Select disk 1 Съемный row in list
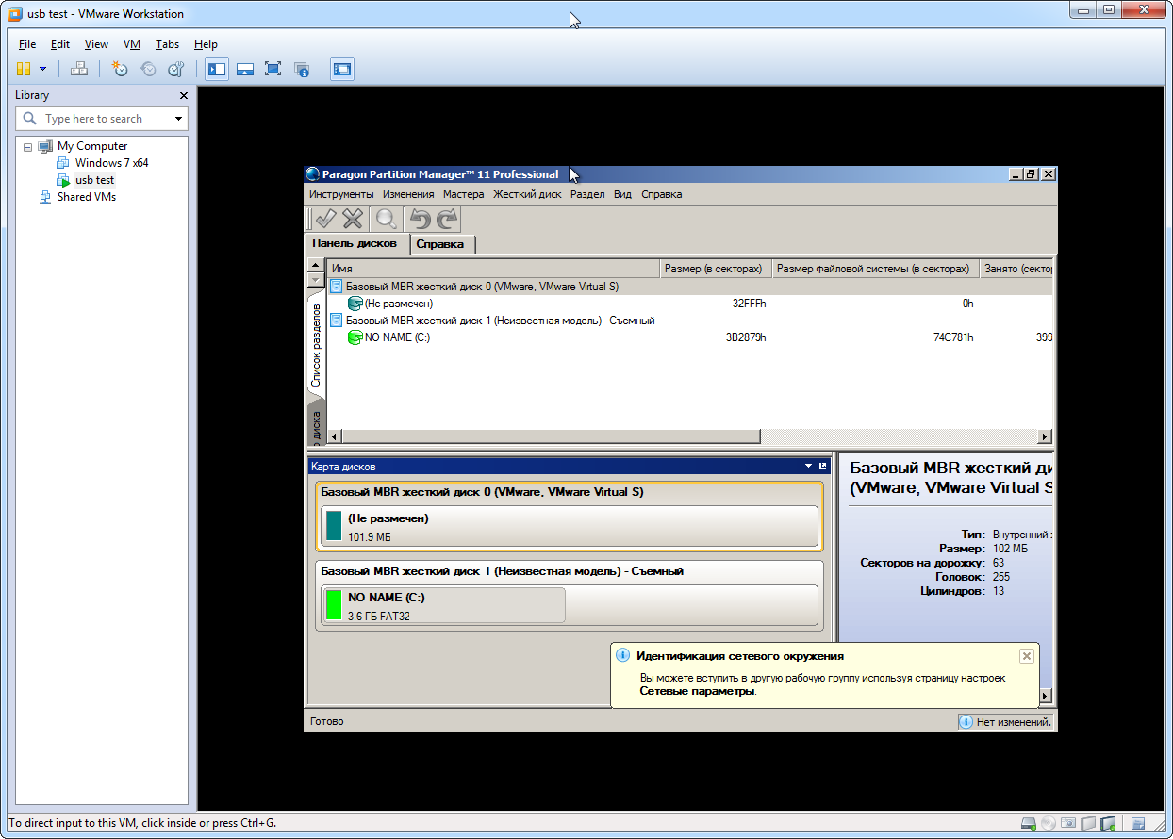This screenshot has height=839, width=1173. pos(688,321)
